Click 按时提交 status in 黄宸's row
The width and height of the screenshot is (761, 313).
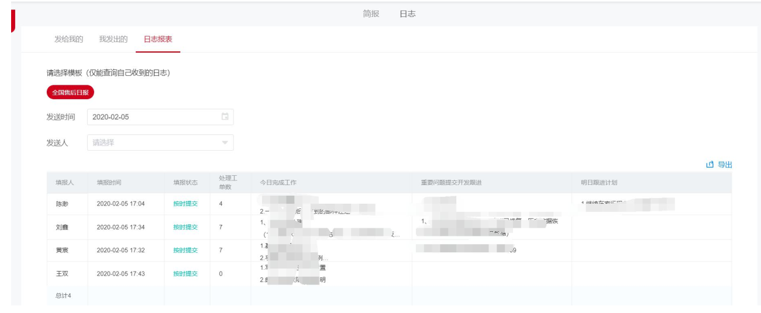coord(185,251)
